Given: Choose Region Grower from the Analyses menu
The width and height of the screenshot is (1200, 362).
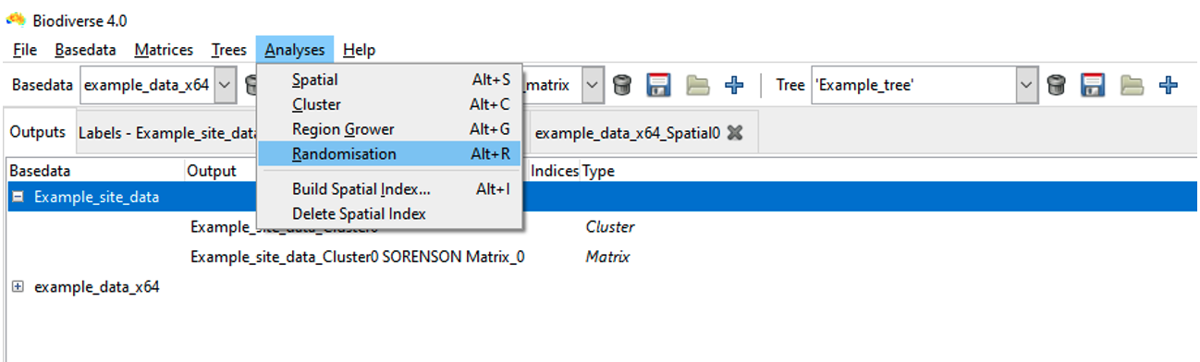Looking at the screenshot, I should pyautogui.click(x=390, y=129).
